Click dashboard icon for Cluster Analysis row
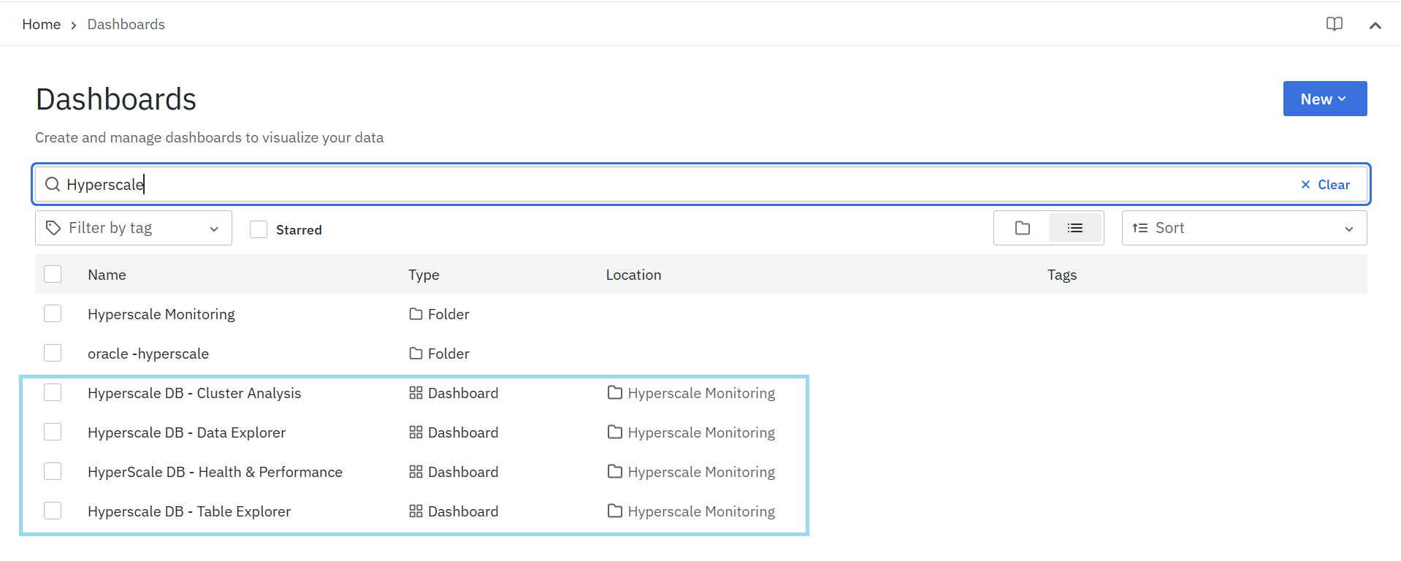This screenshot has height=561, width=1401. click(x=416, y=393)
